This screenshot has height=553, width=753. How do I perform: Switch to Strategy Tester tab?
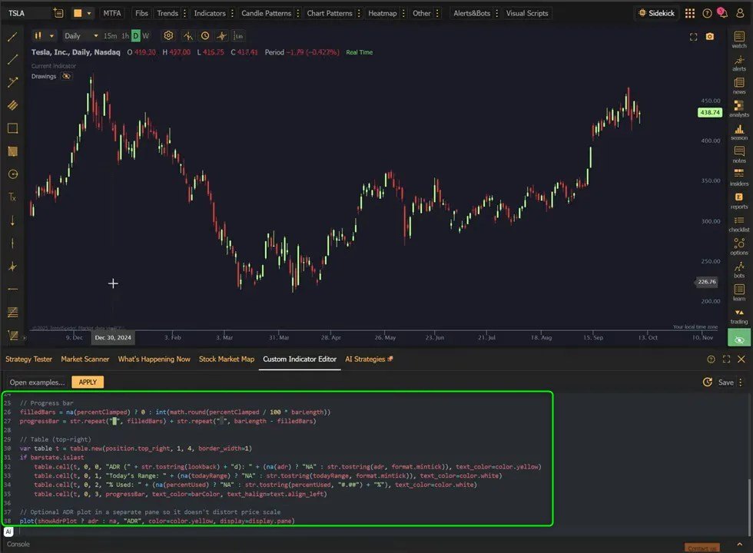29,359
